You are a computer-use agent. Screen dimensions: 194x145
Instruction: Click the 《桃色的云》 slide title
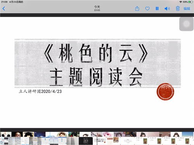tap(96, 53)
